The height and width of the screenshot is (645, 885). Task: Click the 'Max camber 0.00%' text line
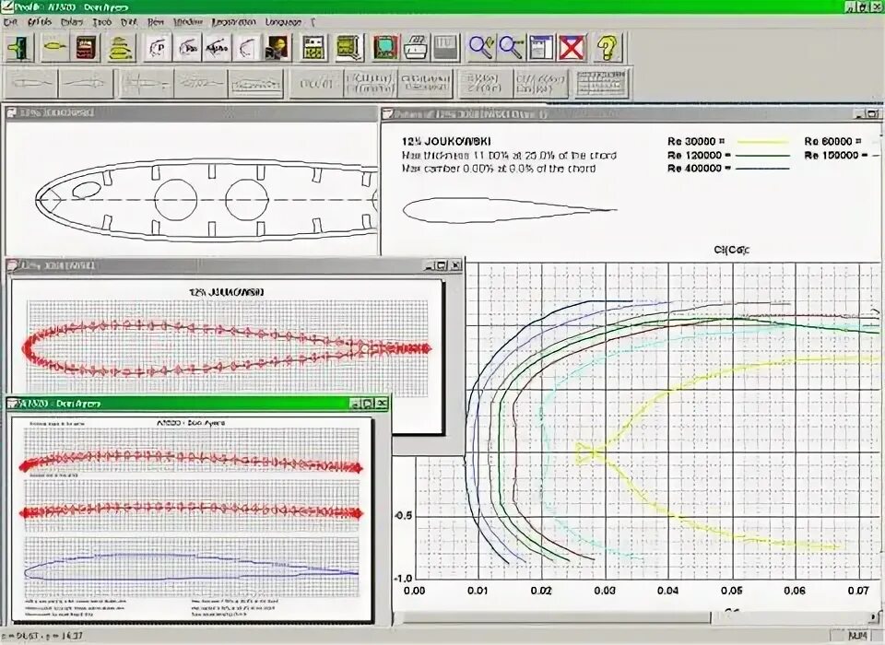tap(499, 169)
